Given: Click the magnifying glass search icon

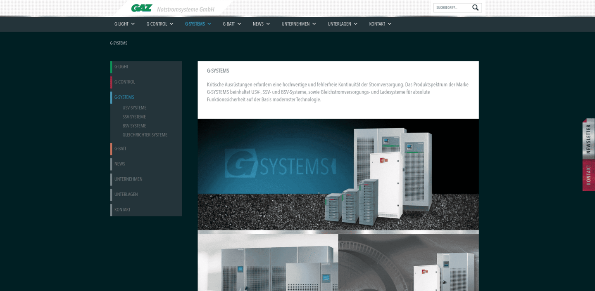Looking at the screenshot, I should tap(475, 7).
